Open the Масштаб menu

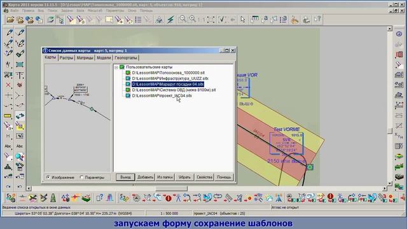pyautogui.click(x=95, y=11)
